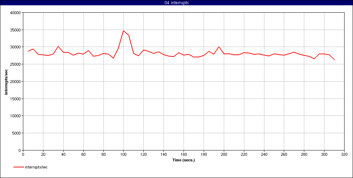Click the 20 x-axis tick label
This screenshot has width=353, height=178.
coord(43,154)
